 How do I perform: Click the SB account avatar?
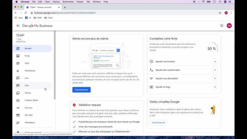[x=229, y=26]
